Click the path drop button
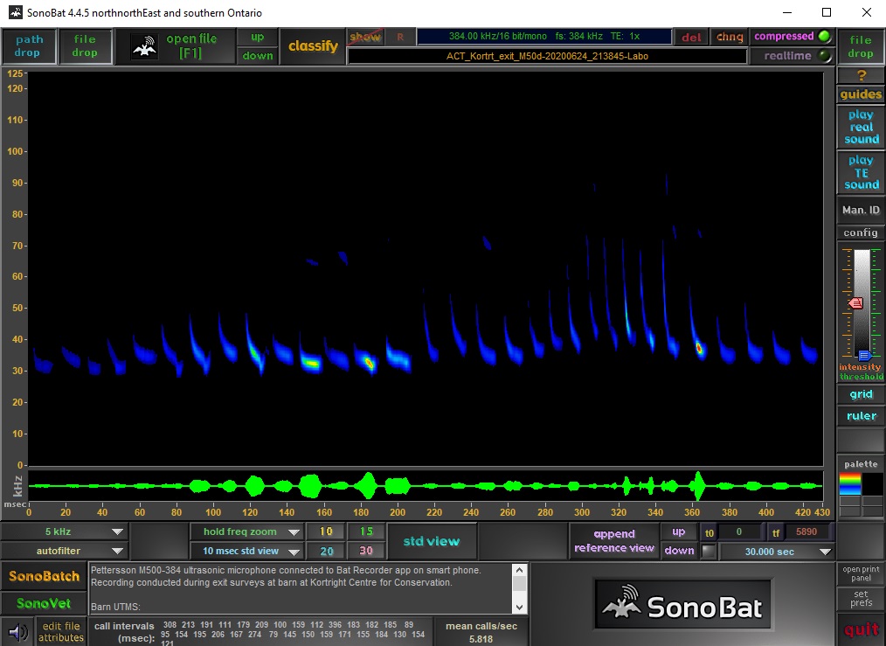 click(x=29, y=46)
